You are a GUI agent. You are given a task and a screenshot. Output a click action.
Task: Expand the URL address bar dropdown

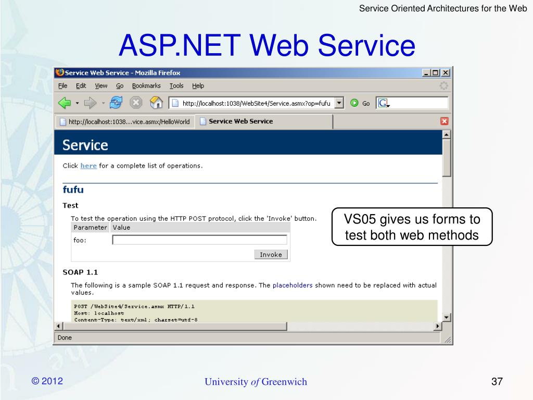339,103
